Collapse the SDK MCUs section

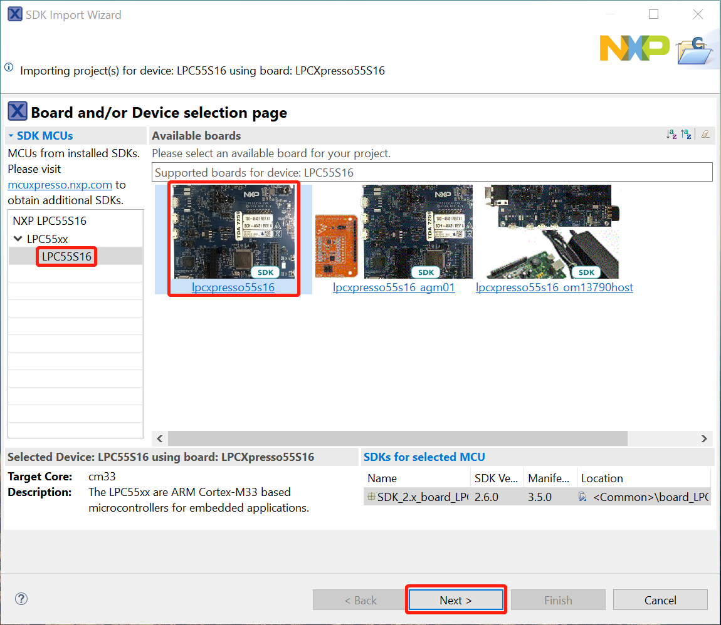11,136
